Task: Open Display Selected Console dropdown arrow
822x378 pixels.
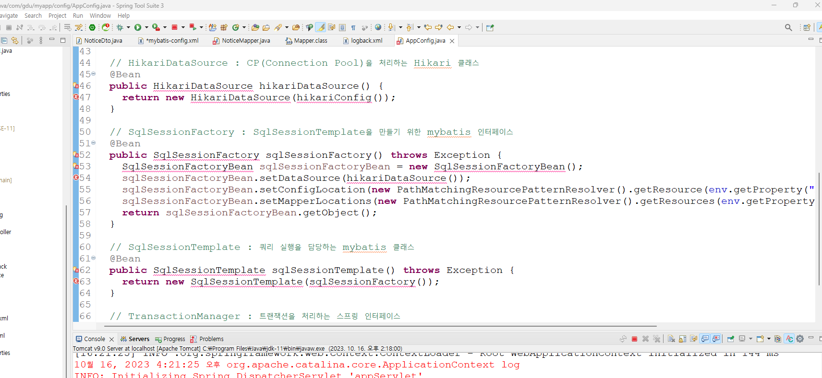Action: pos(750,339)
